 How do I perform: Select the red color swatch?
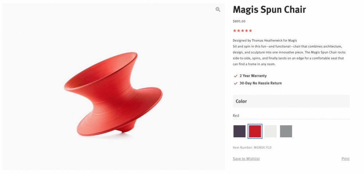[255, 131]
